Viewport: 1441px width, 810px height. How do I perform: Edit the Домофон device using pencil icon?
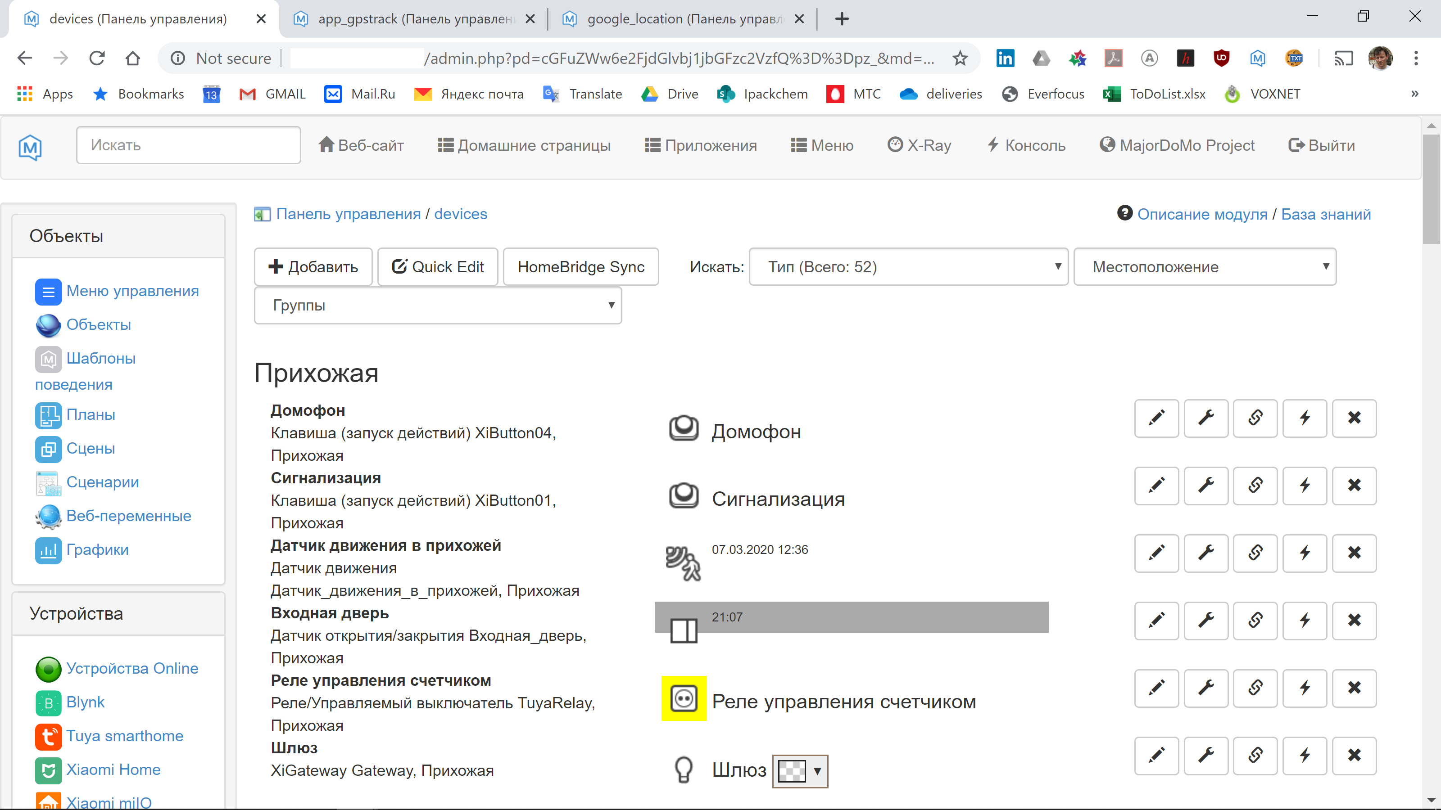[x=1156, y=418]
